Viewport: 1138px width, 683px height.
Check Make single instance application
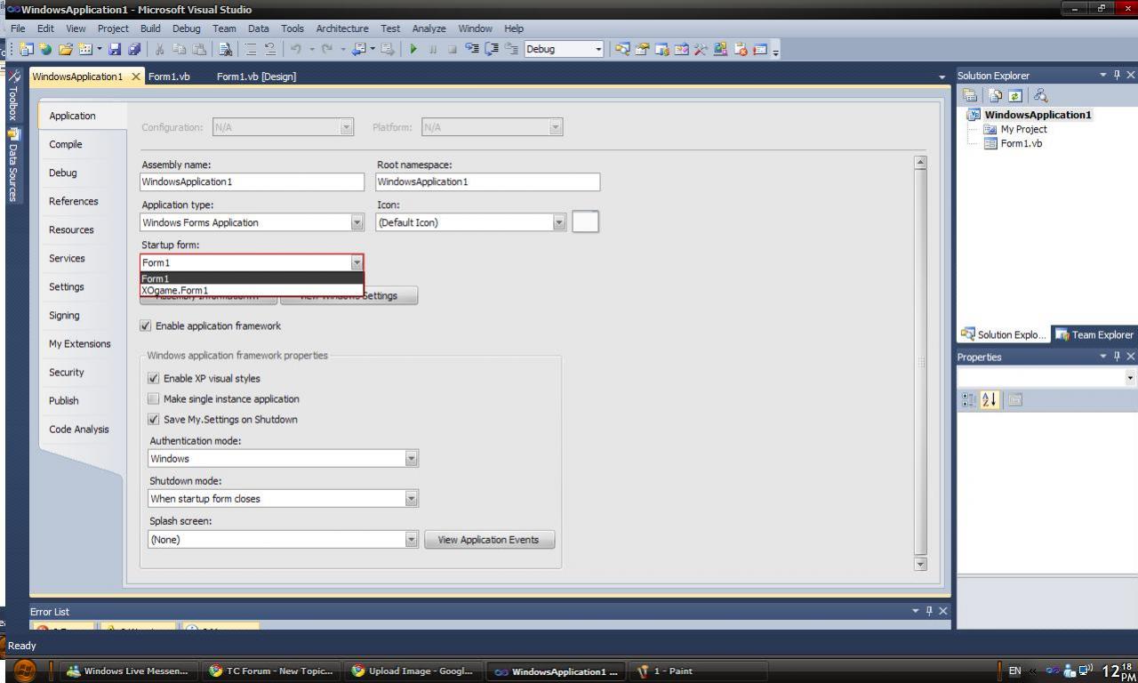click(x=154, y=398)
